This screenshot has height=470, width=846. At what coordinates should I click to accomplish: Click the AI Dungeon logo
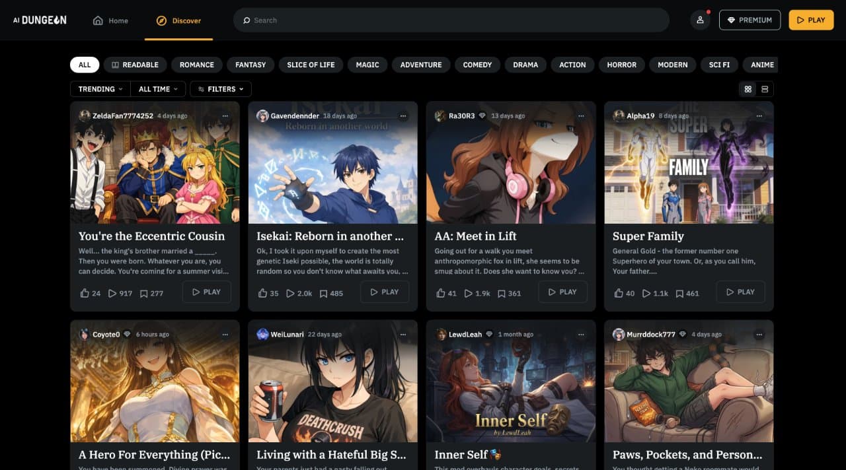point(40,20)
